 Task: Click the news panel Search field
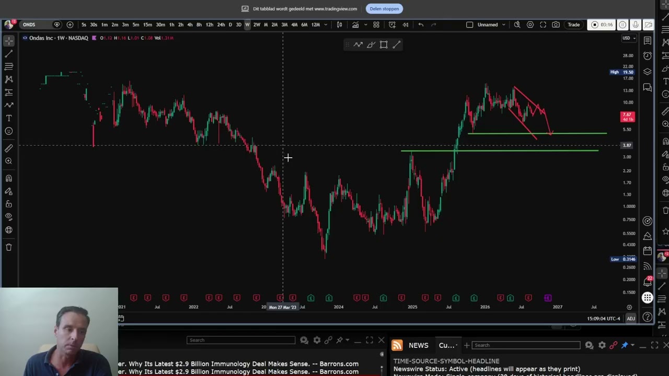[526, 345]
